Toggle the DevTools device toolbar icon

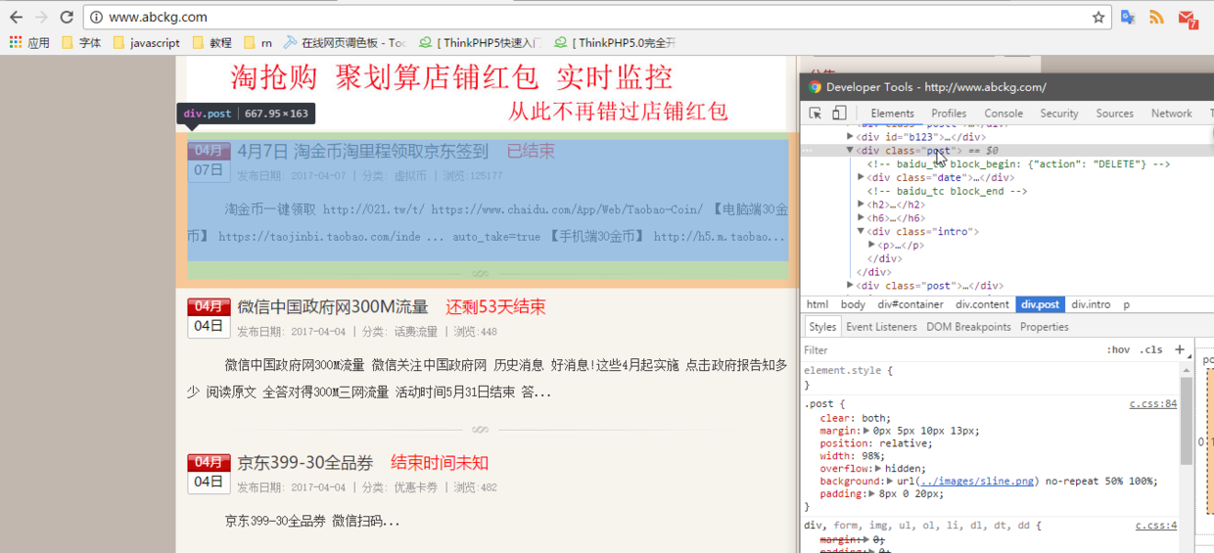839,114
